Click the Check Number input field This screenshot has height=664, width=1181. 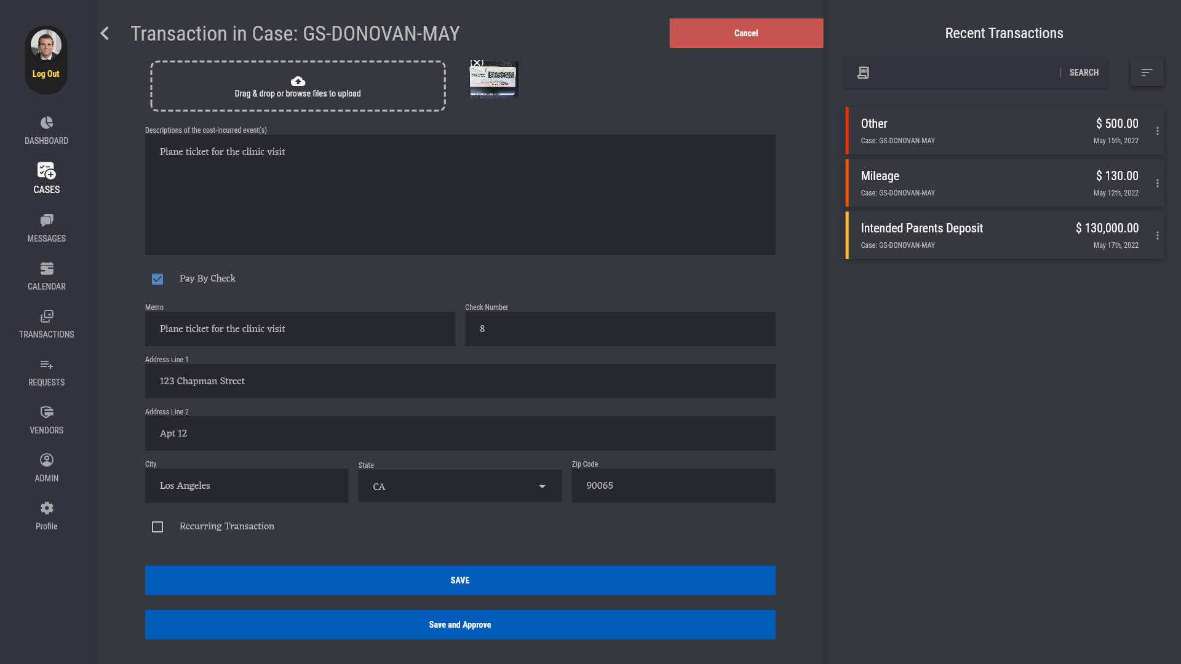(620, 329)
